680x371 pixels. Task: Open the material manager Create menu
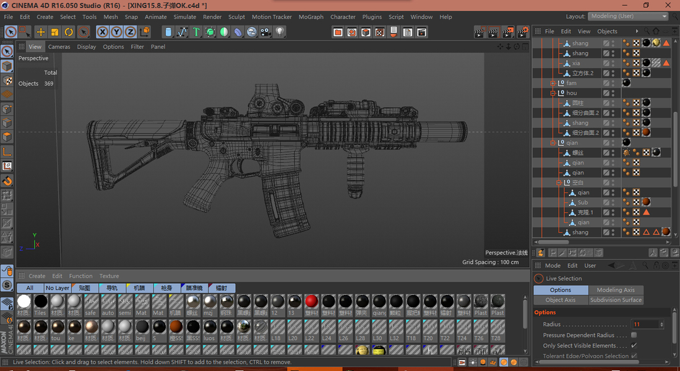[x=37, y=276]
